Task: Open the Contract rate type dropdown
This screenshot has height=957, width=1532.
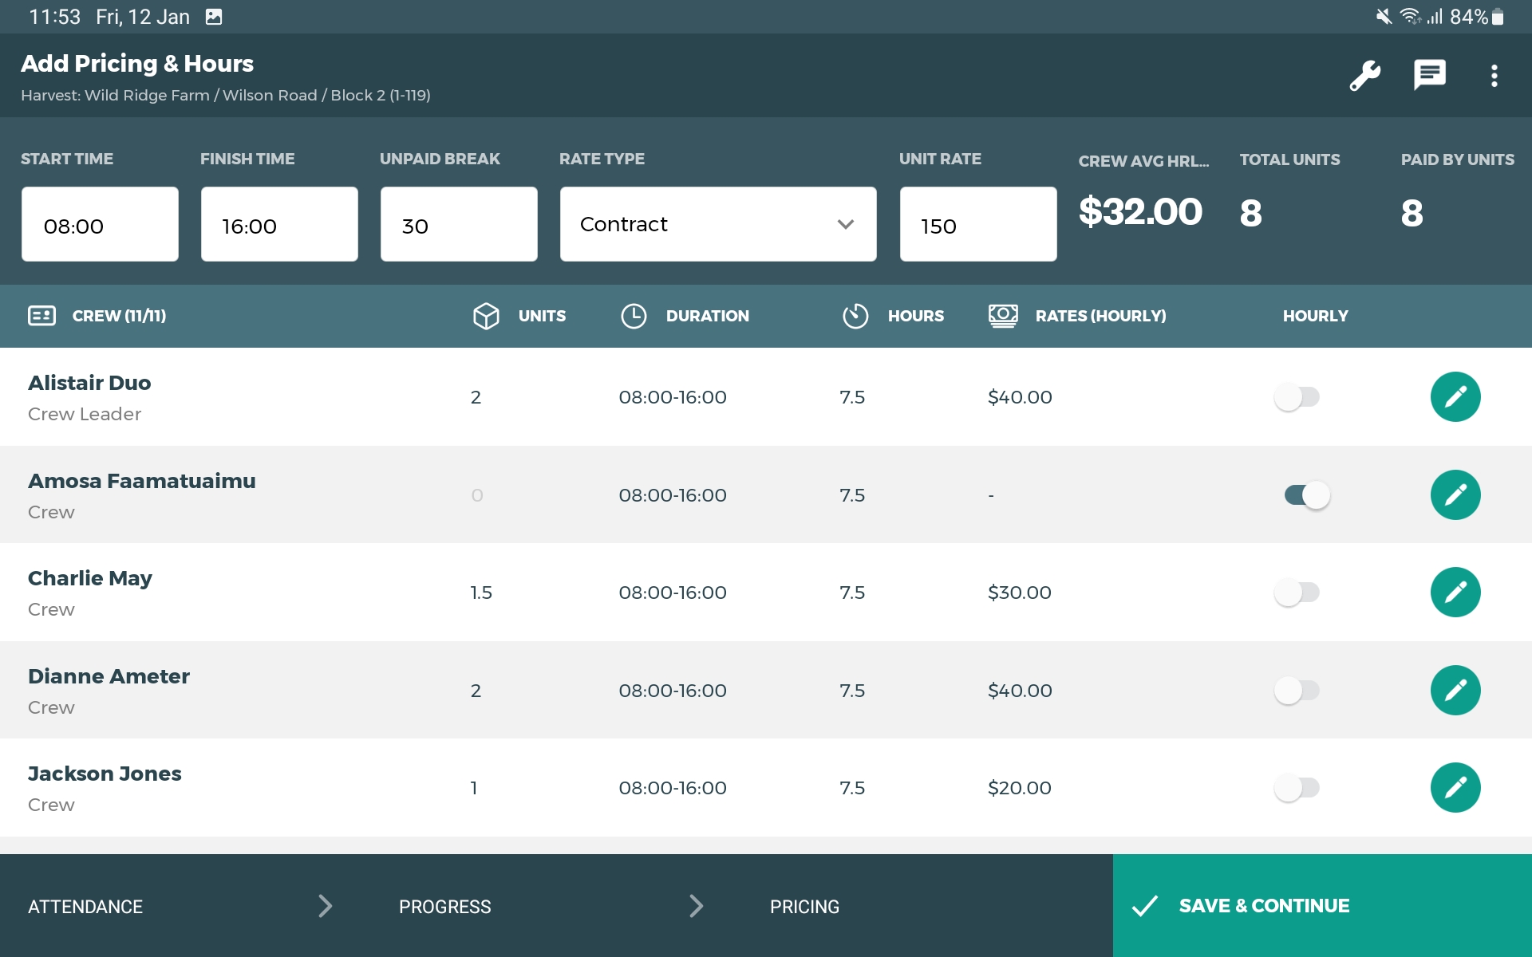Action: 717,224
